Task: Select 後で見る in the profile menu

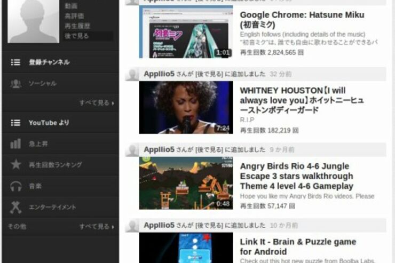Action: coord(77,36)
